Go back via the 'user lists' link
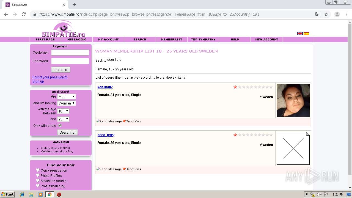The image size is (352, 198). click(x=114, y=60)
